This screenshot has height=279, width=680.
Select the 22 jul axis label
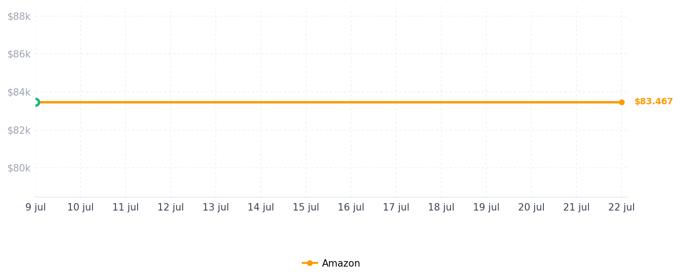pyautogui.click(x=622, y=207)
